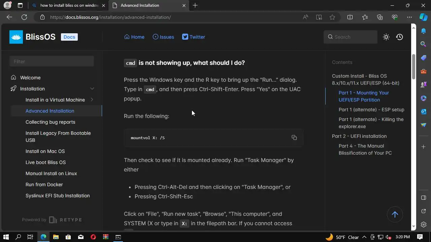This screenshot has width=431, height=242.
Task: Refresh the page in Edge
Action: (24, 17)
